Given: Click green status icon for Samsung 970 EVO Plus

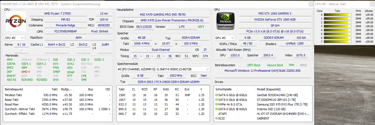Looking at the screenshot, I should [x=217, y=104].
